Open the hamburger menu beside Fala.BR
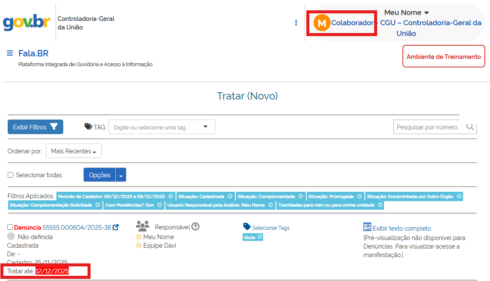Image resolution: width=490 pixels, height=281 pixels. coord(10,53)
